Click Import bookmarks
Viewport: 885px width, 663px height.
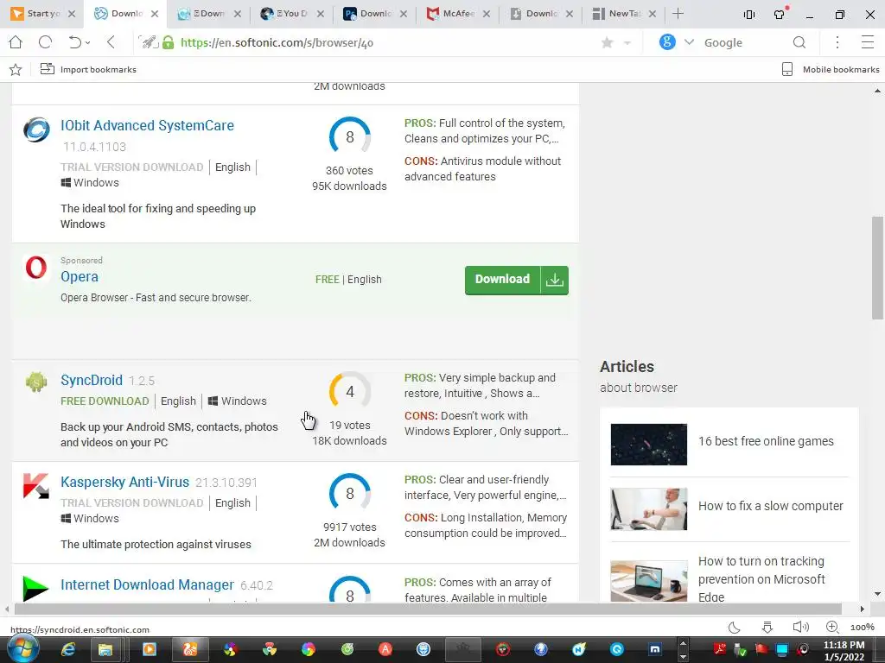coord(88,69)
